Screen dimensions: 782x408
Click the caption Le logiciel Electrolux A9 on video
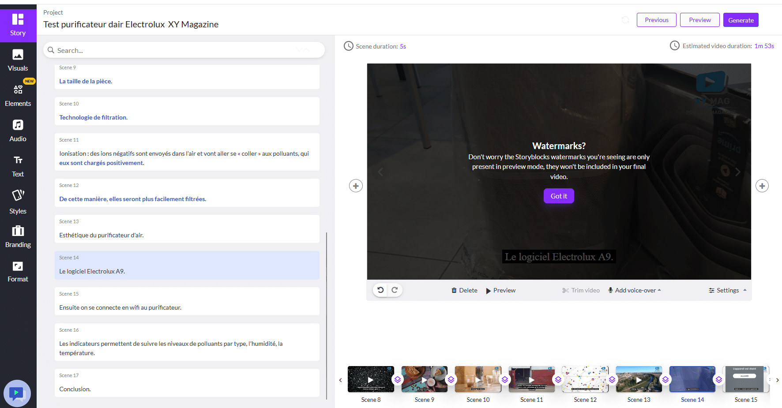559,257
